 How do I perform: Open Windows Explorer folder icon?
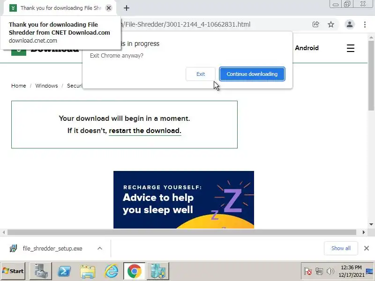click(88, 272)
